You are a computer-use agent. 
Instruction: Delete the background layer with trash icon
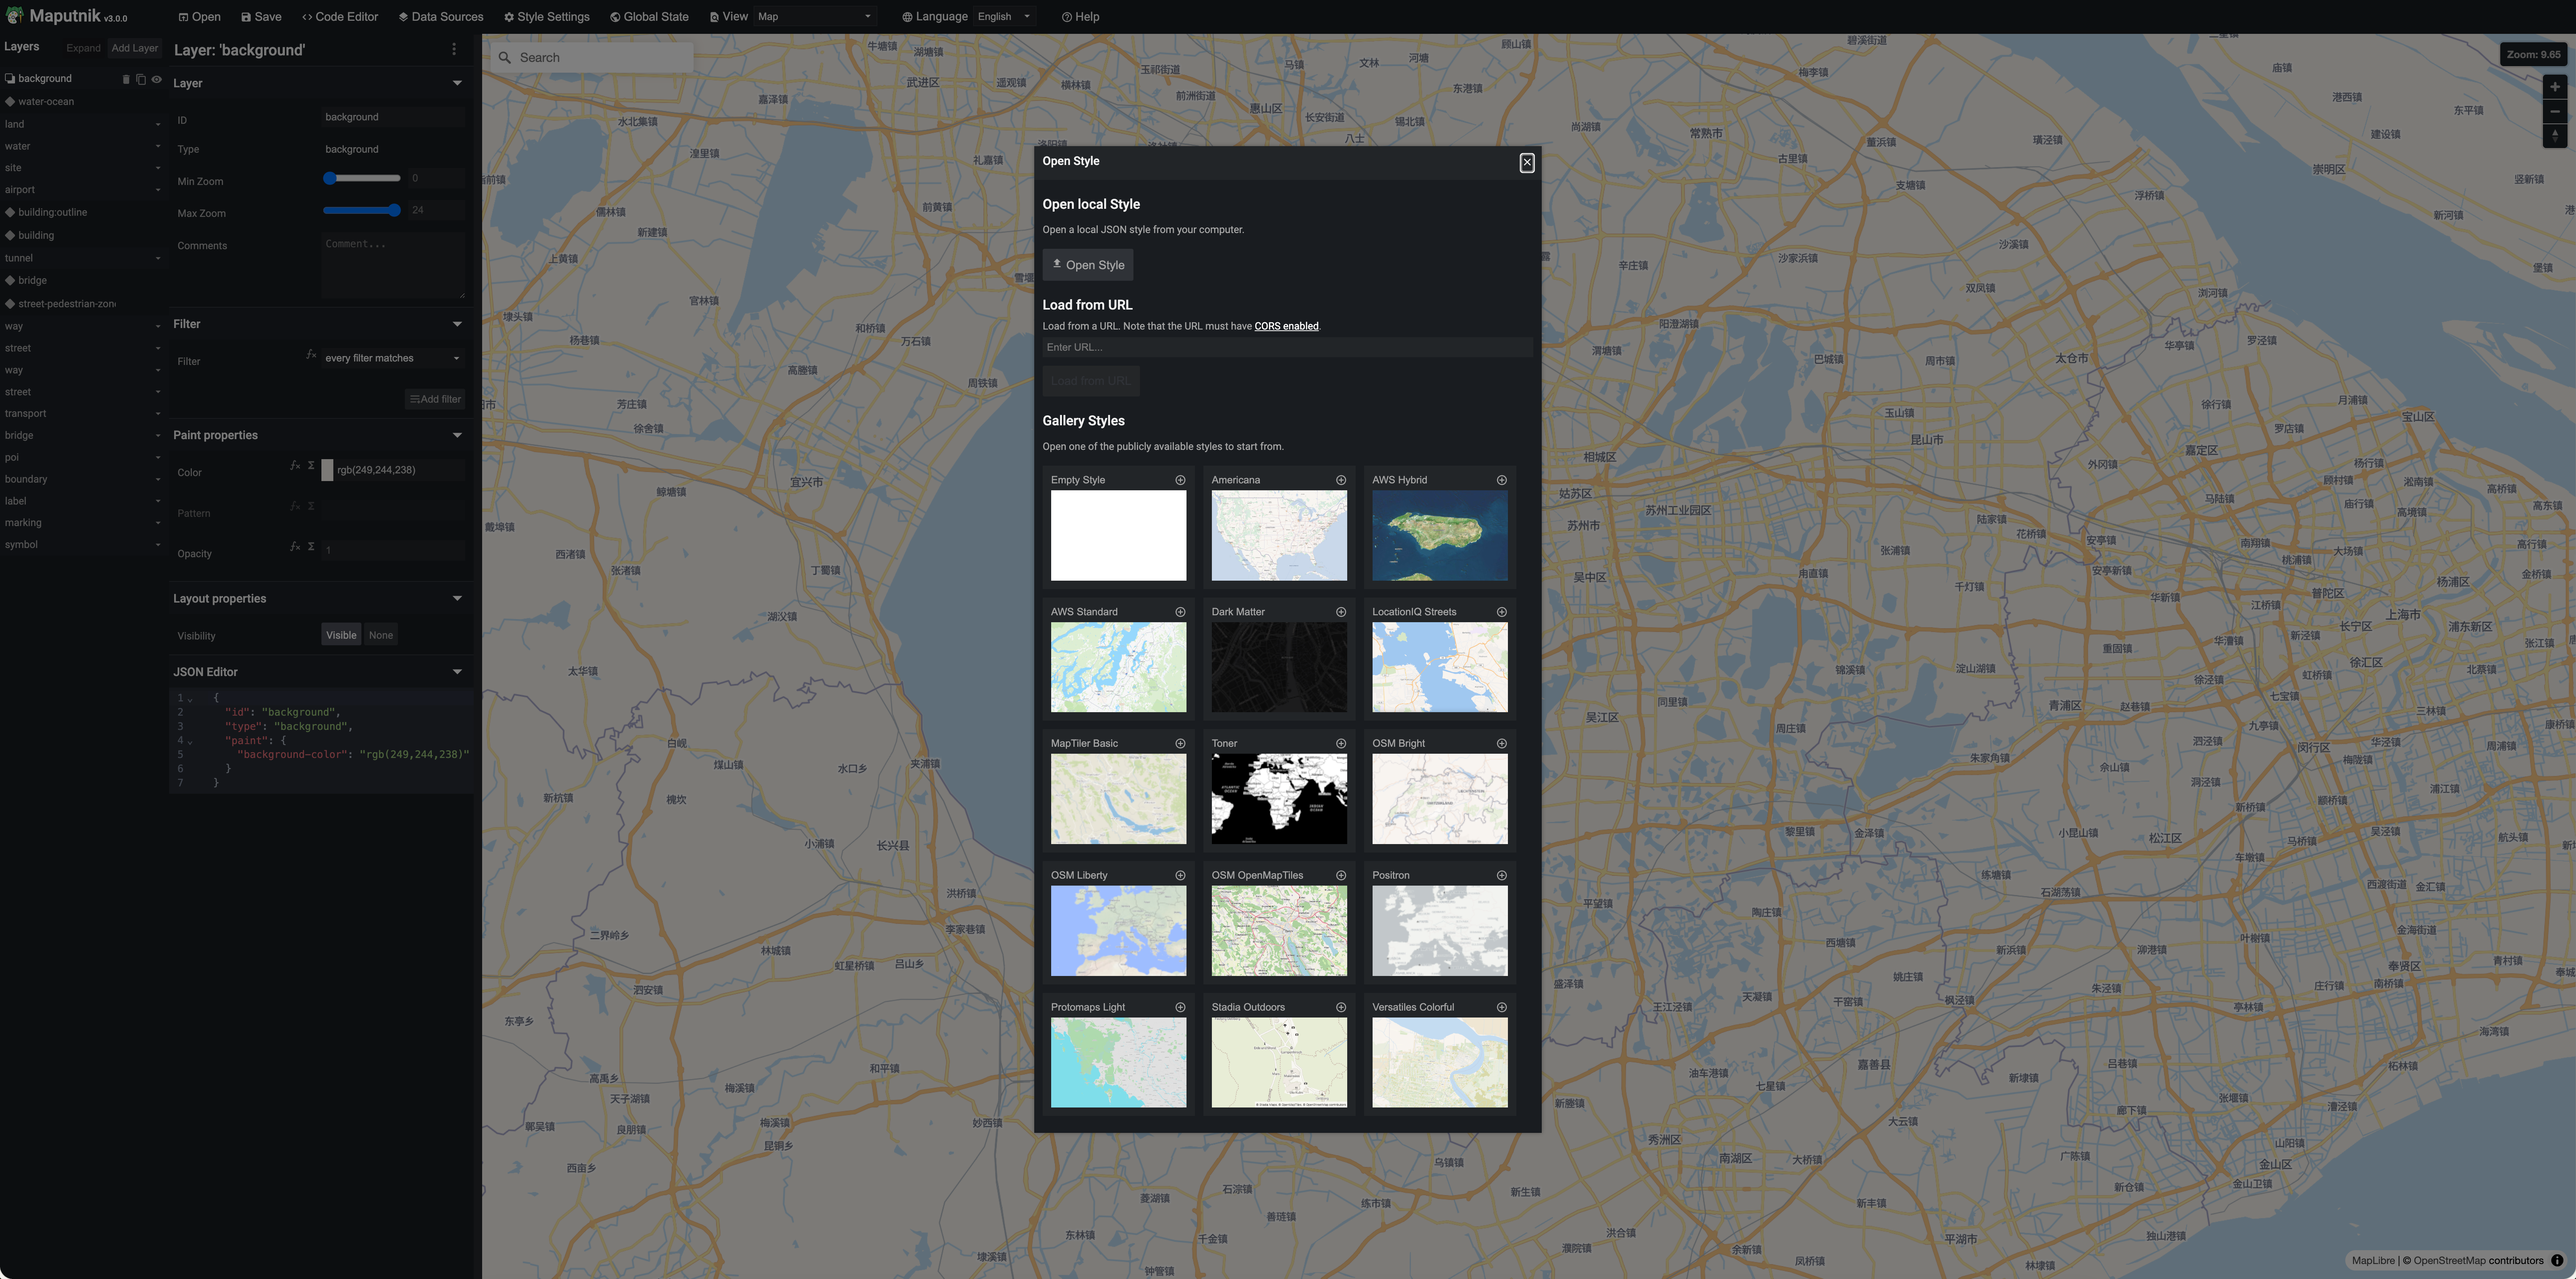coord(126,79)
